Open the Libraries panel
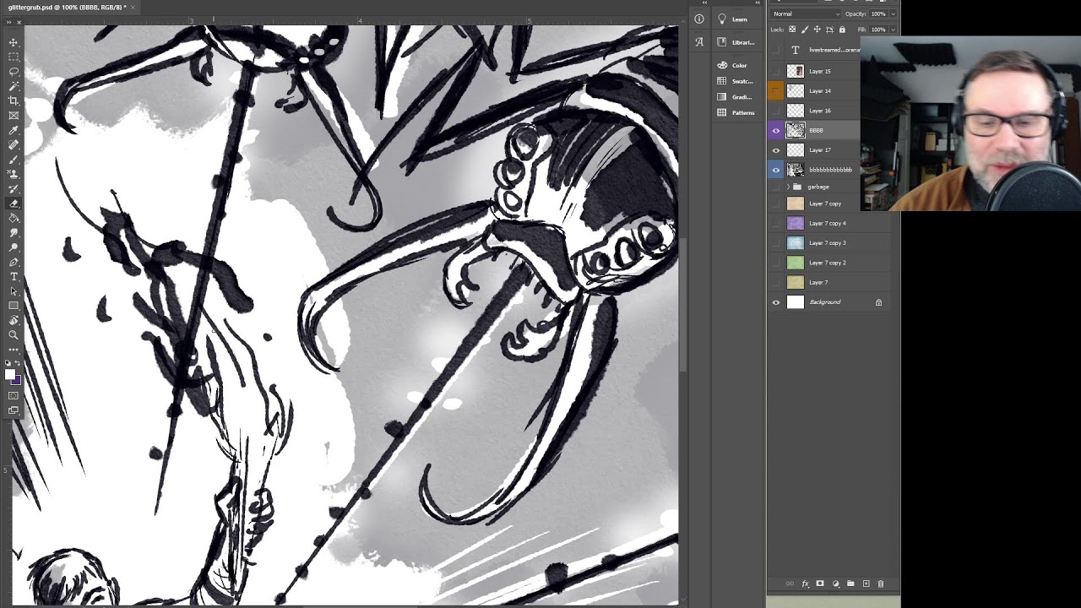1081x608 pixels. [736, 42]
